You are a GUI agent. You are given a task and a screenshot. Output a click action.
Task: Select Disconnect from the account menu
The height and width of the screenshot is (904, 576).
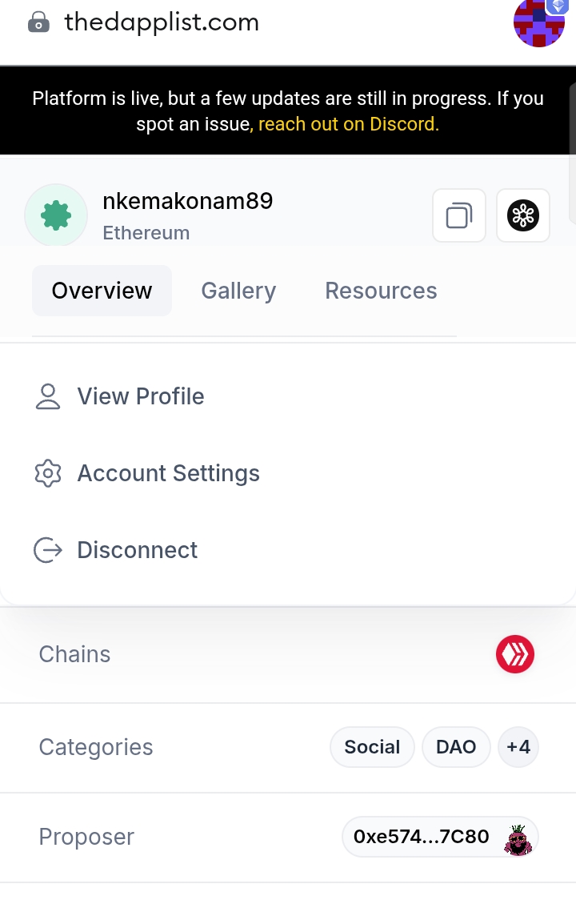pyautogui.click(x=137, y=550)
